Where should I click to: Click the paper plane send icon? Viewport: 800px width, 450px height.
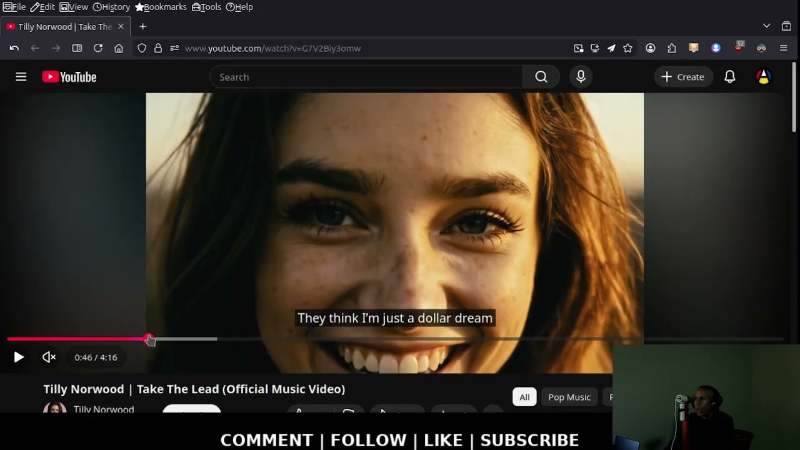611,48
